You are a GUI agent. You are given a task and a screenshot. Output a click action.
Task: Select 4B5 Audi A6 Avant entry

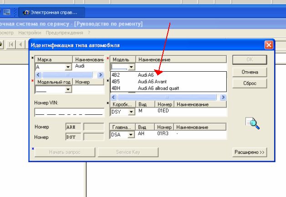[x=169, y=82]
